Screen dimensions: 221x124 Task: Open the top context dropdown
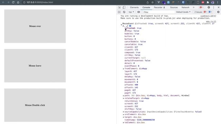pos(131,12)
